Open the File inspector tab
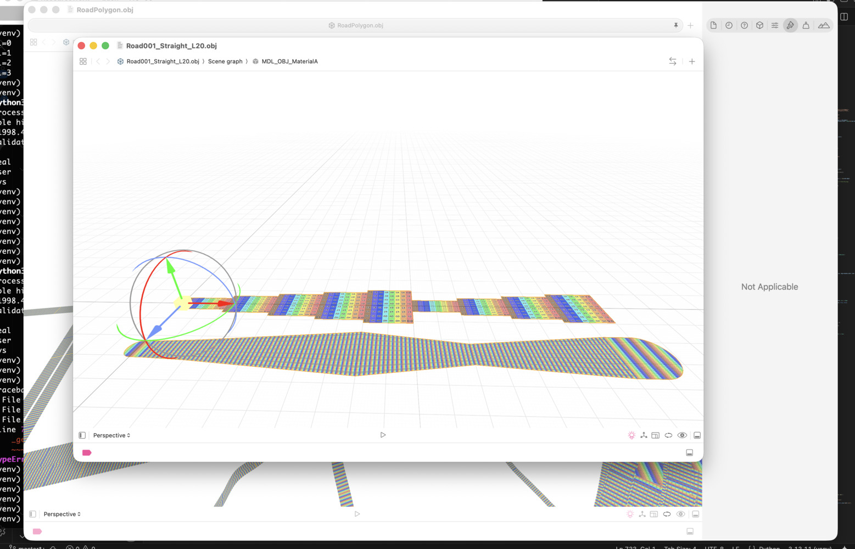Viewport: 855px width, 549px height. pos(713,25)
